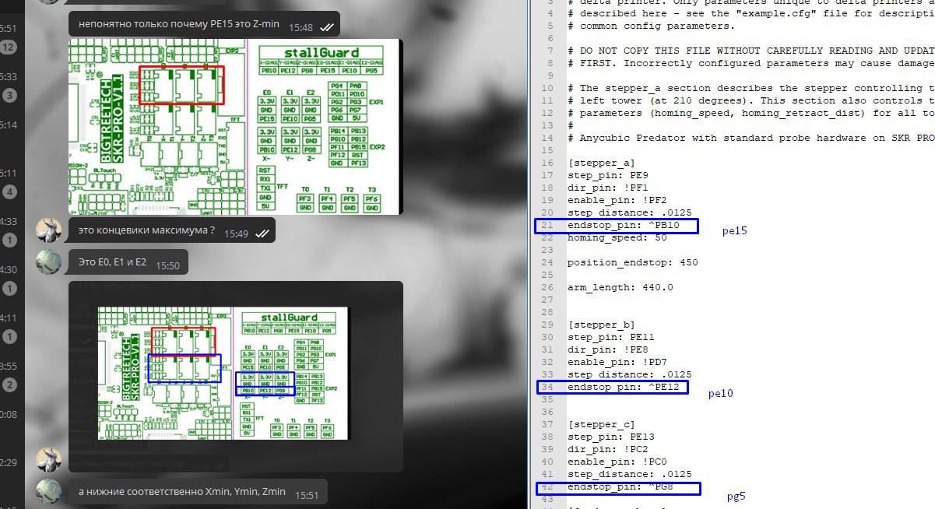The image size is (935, 509).
Task: Place cursor on 'endstop_pin: ^PG8' line
Action: (620, 487)
